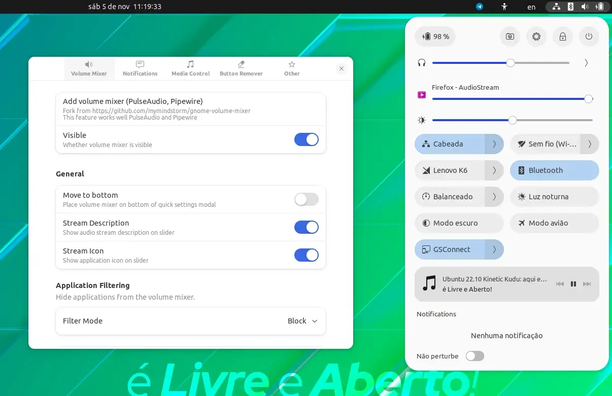Open the power off menu icon
Screen dimensions: 612x396
tap(589, 37)
